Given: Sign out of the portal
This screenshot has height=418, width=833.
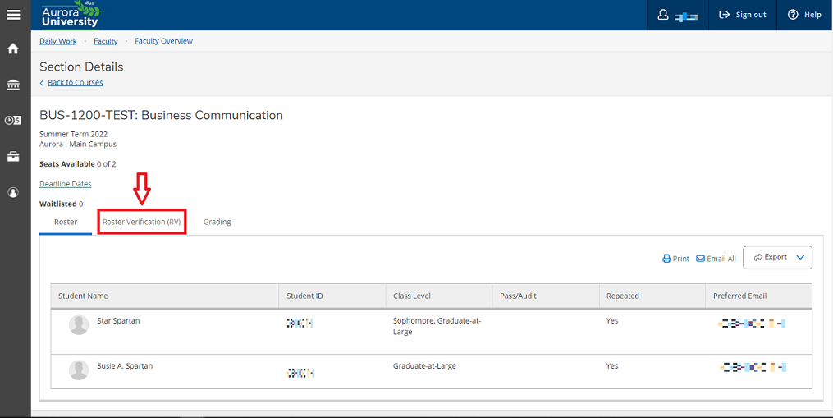Looking at the screenshot, I should [x=743, y=15].
